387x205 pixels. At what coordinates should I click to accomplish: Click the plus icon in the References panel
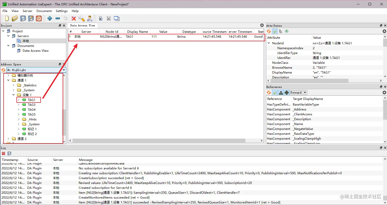click(x=384, y=93)
